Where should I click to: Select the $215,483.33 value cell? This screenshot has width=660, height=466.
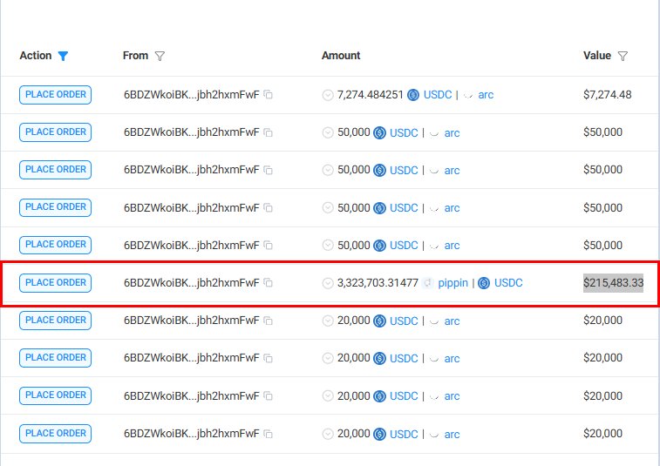click(613, 282)
